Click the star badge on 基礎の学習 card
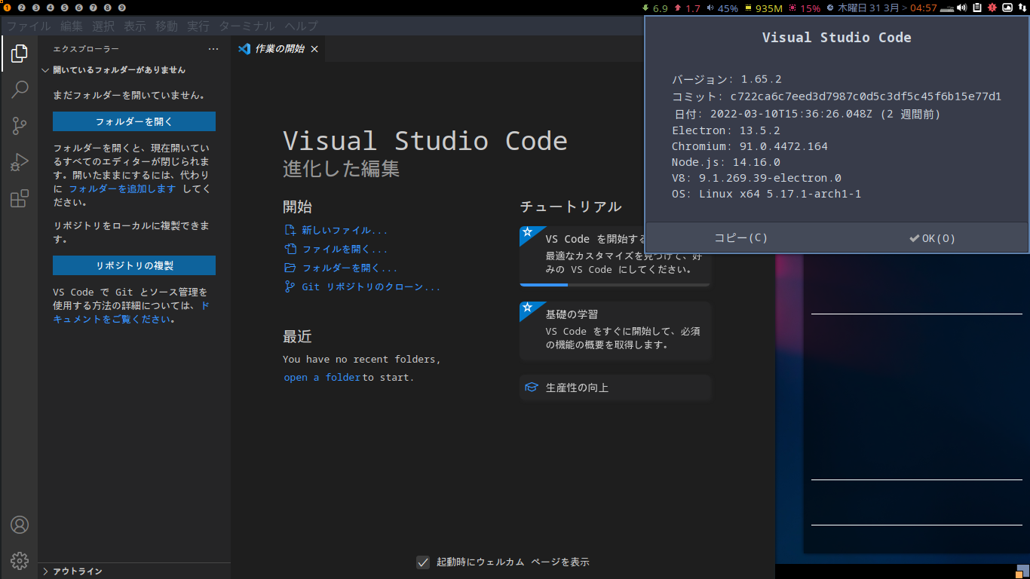 [x=528, y=308]
